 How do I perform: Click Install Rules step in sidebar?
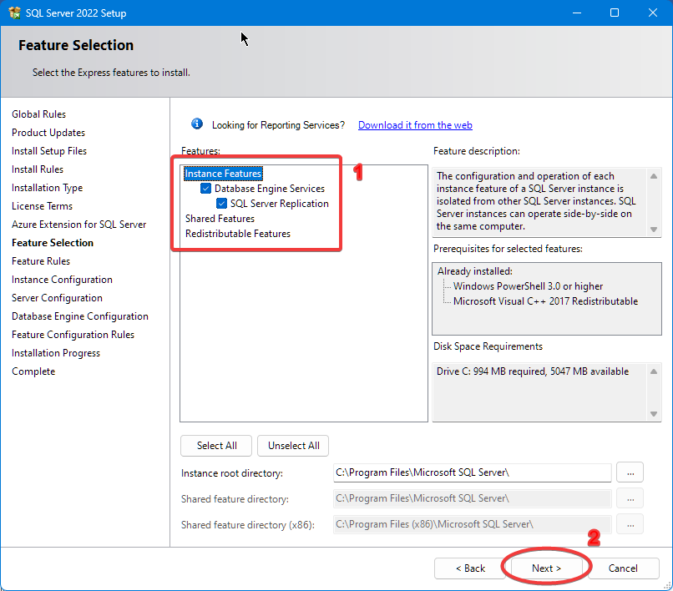click(38, 169)
